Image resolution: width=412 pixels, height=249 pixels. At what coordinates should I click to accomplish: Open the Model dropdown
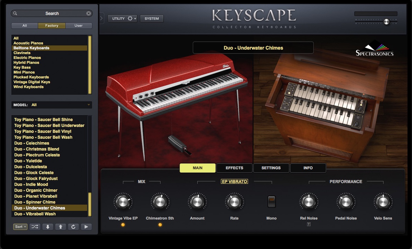(x=51, y=105)
